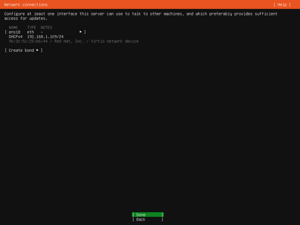This screenshot has width=300, height=225.
Task: Click the Network connections title
Action: [x=26, y=5]
